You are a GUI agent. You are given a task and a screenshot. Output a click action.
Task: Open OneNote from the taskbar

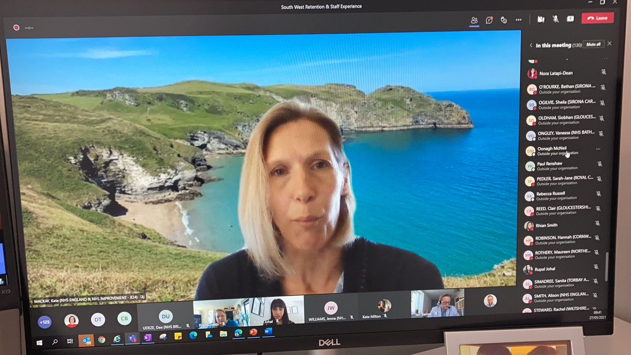click(x=147, y=337)
